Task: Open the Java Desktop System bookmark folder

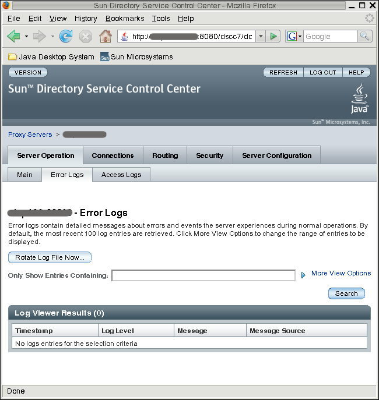Action: pos(51,56)
